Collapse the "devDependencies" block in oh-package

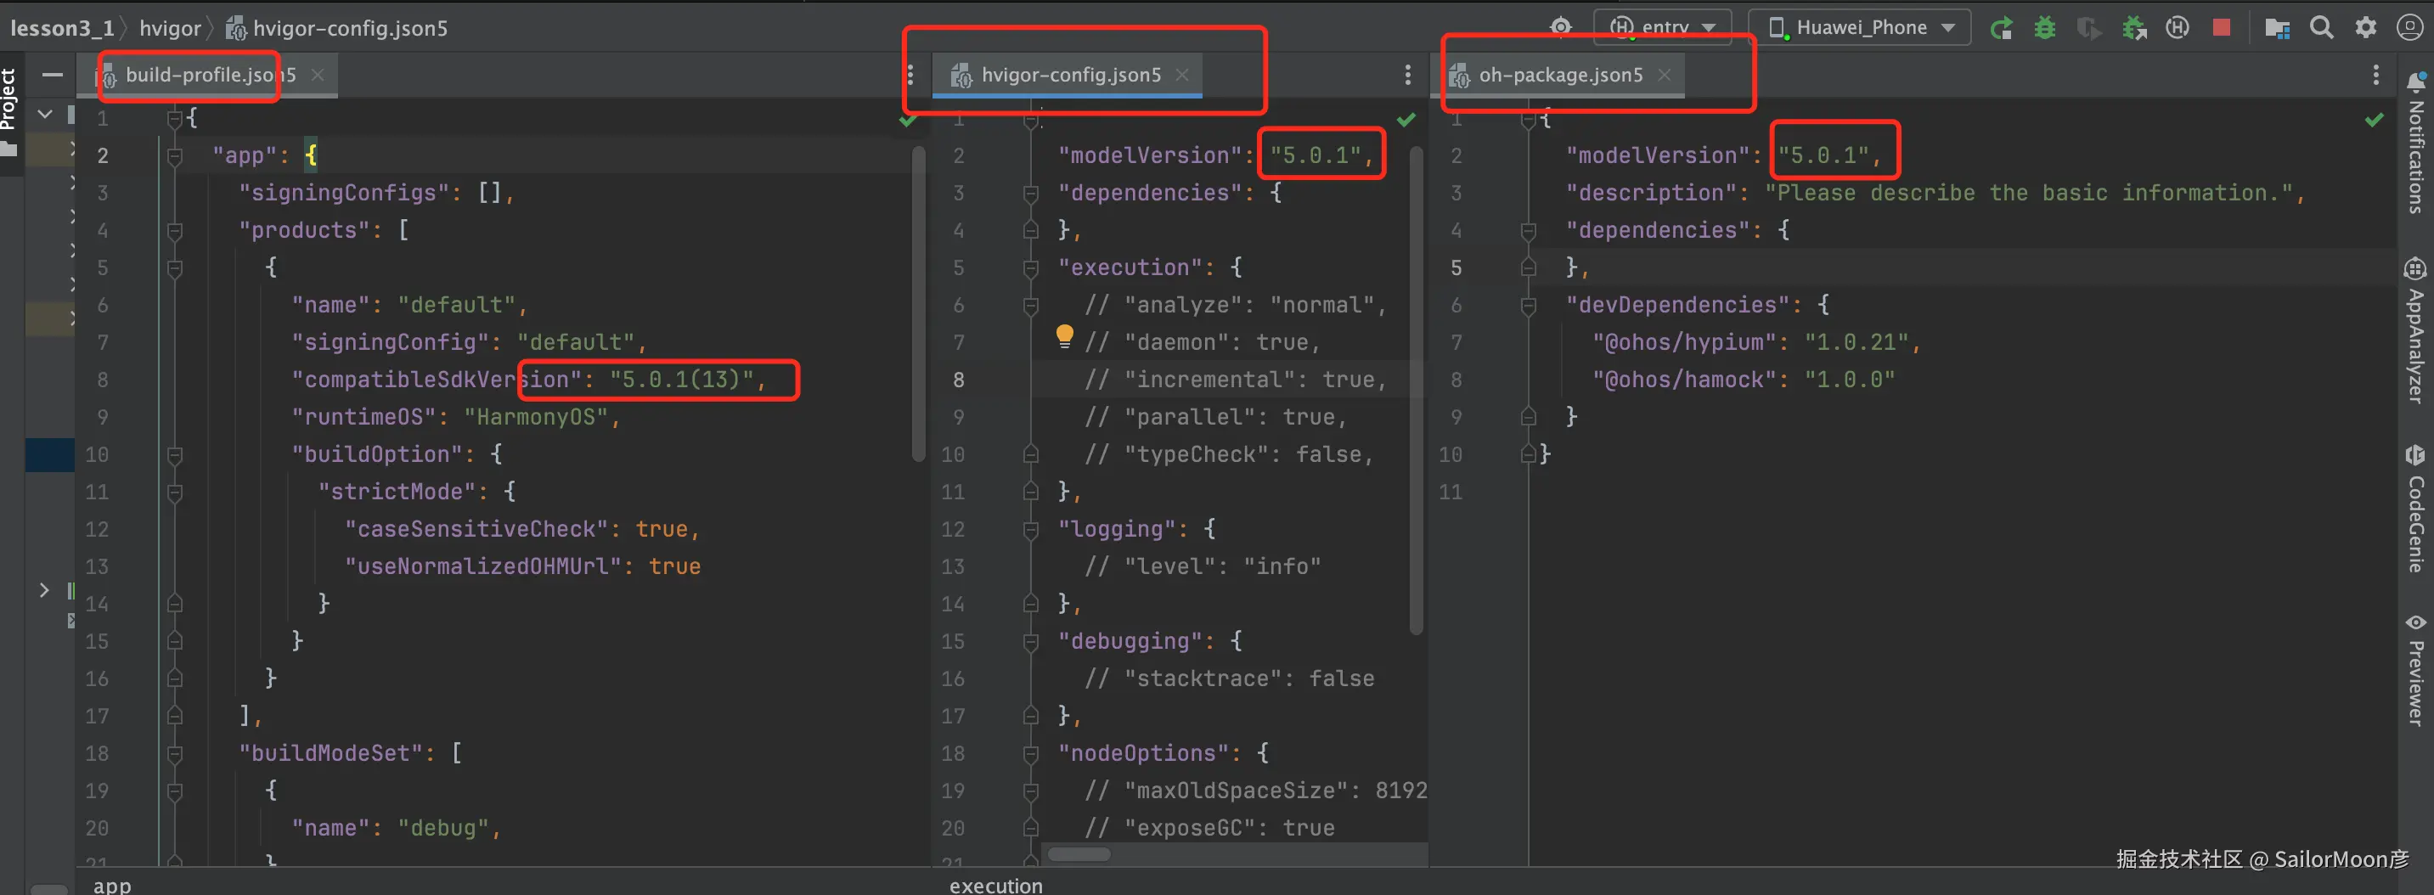pyautogui.click(x=1528, y=305)
